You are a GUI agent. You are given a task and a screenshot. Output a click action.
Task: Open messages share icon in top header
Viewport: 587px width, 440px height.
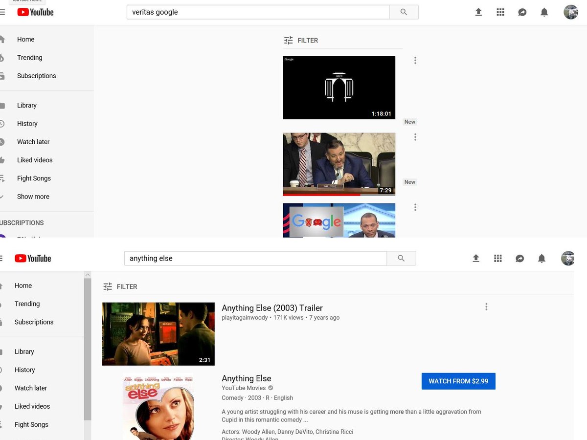(522, 12)
